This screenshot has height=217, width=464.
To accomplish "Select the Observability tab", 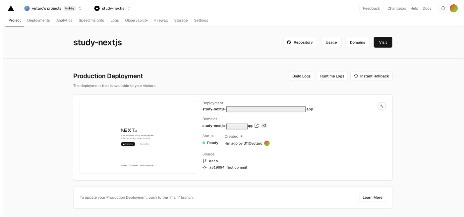I will 137,20.
